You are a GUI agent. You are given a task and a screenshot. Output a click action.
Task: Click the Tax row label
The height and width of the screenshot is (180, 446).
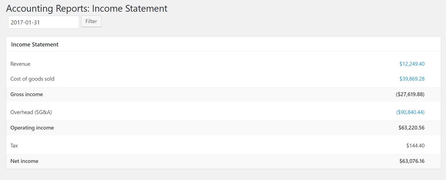tap(14, 146)
